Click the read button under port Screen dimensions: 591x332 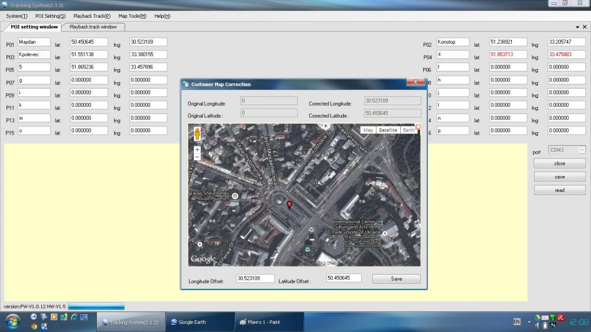559,190
